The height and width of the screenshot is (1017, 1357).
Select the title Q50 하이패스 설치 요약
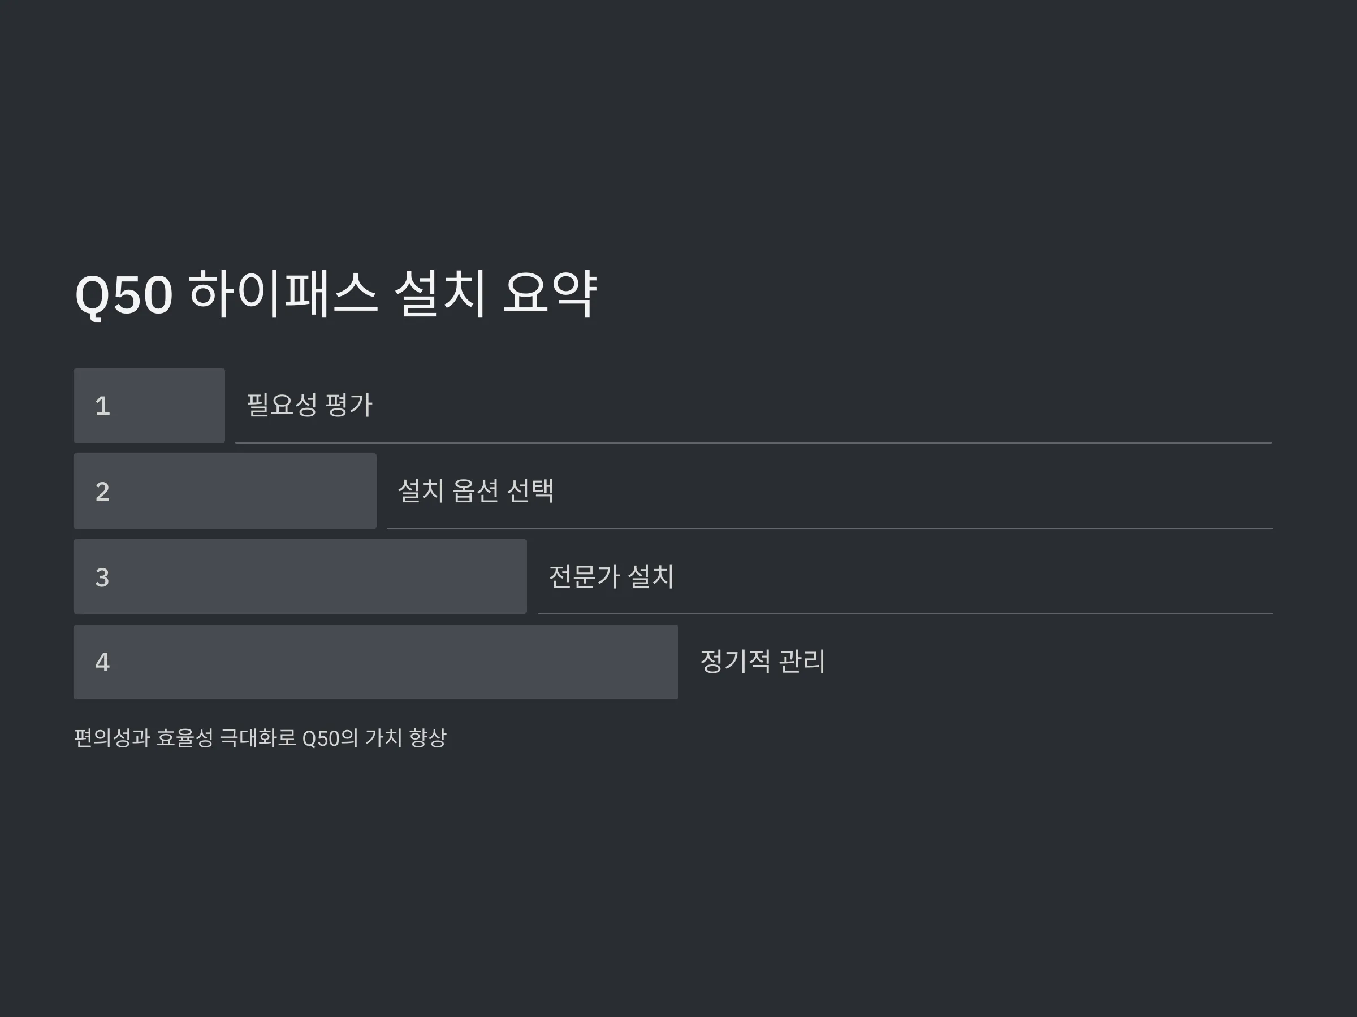pos(335,294)
